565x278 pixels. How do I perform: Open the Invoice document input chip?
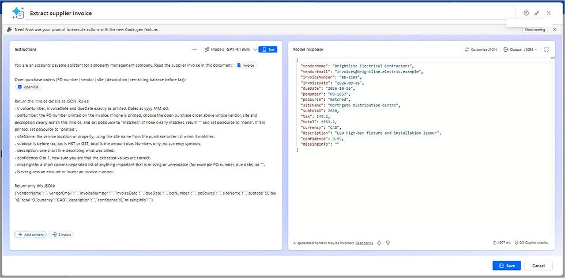click(x=246, y=66)
